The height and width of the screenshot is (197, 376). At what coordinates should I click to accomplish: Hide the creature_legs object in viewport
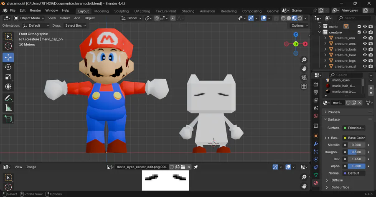click(365, 61)
